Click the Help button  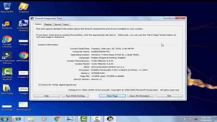tap(46, 96)
